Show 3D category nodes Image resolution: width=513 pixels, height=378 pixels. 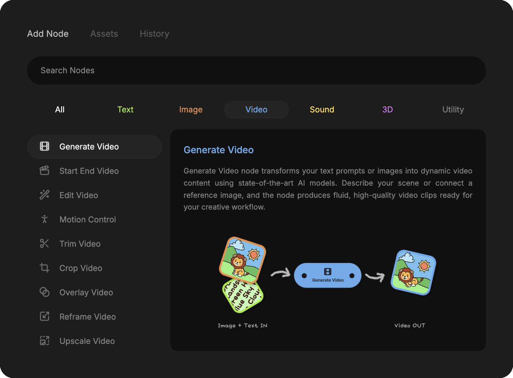387,110
